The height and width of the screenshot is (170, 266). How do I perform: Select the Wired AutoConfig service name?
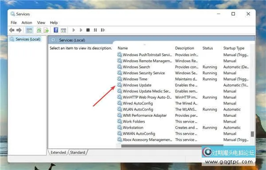(138, 103)
